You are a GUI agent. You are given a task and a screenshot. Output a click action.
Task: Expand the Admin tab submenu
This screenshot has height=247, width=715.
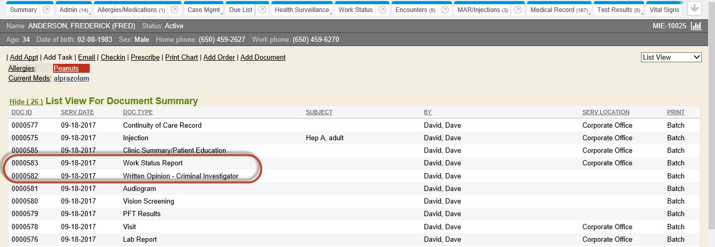[73, 10]
